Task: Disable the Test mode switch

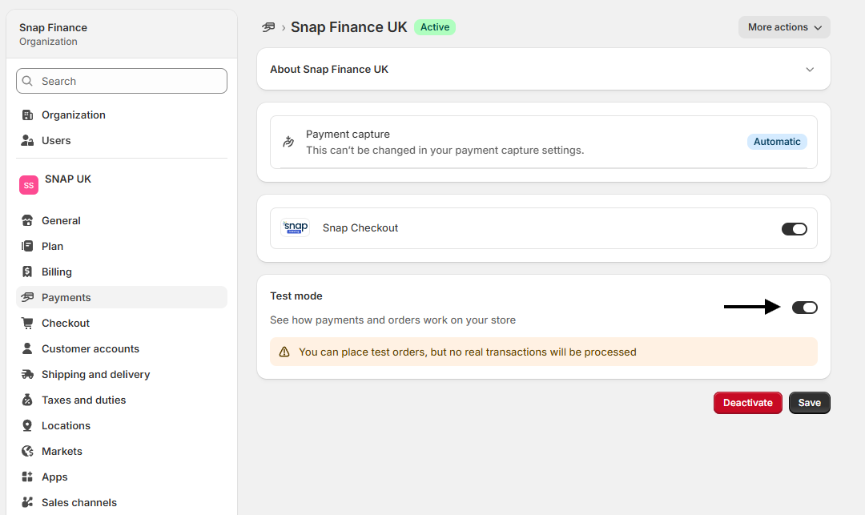Action: point(805,307)
